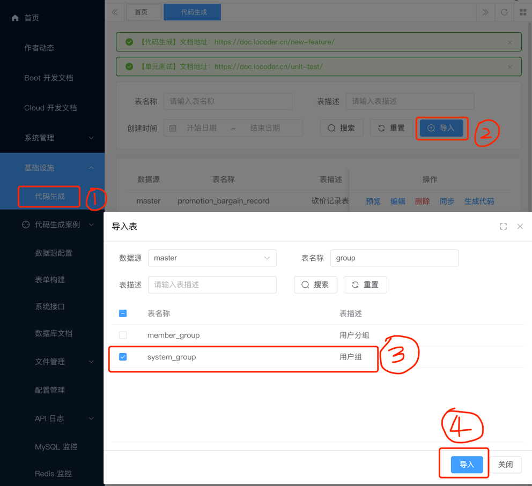
Task: Open the grid layout icon top right
Action: (523, 12)
